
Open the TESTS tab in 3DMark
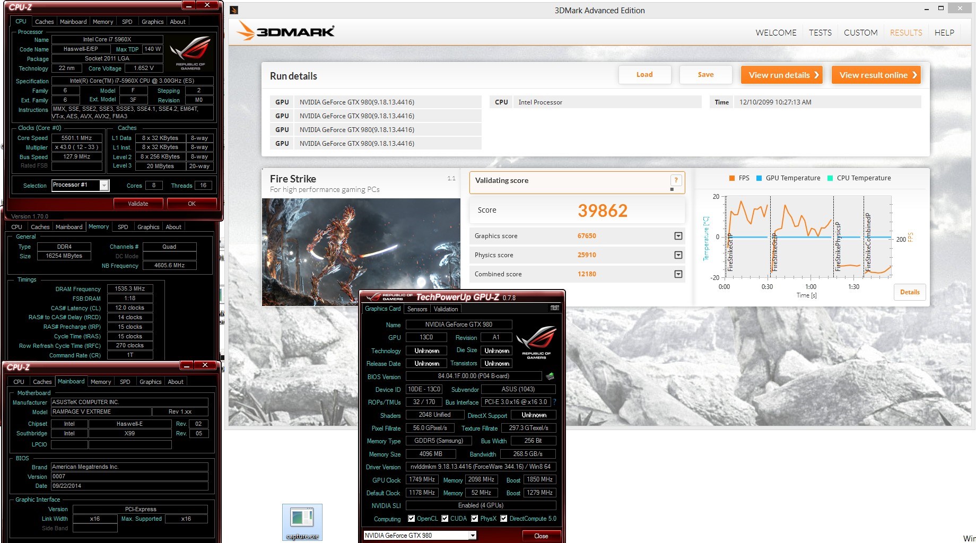point(820,33)
